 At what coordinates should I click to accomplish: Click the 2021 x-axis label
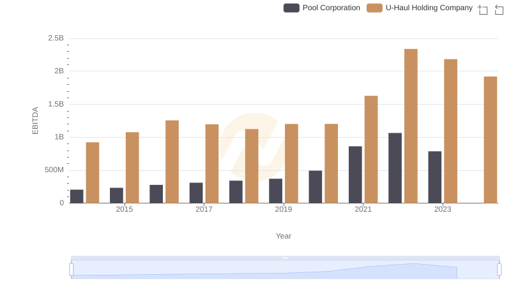[x=363, y=209]
